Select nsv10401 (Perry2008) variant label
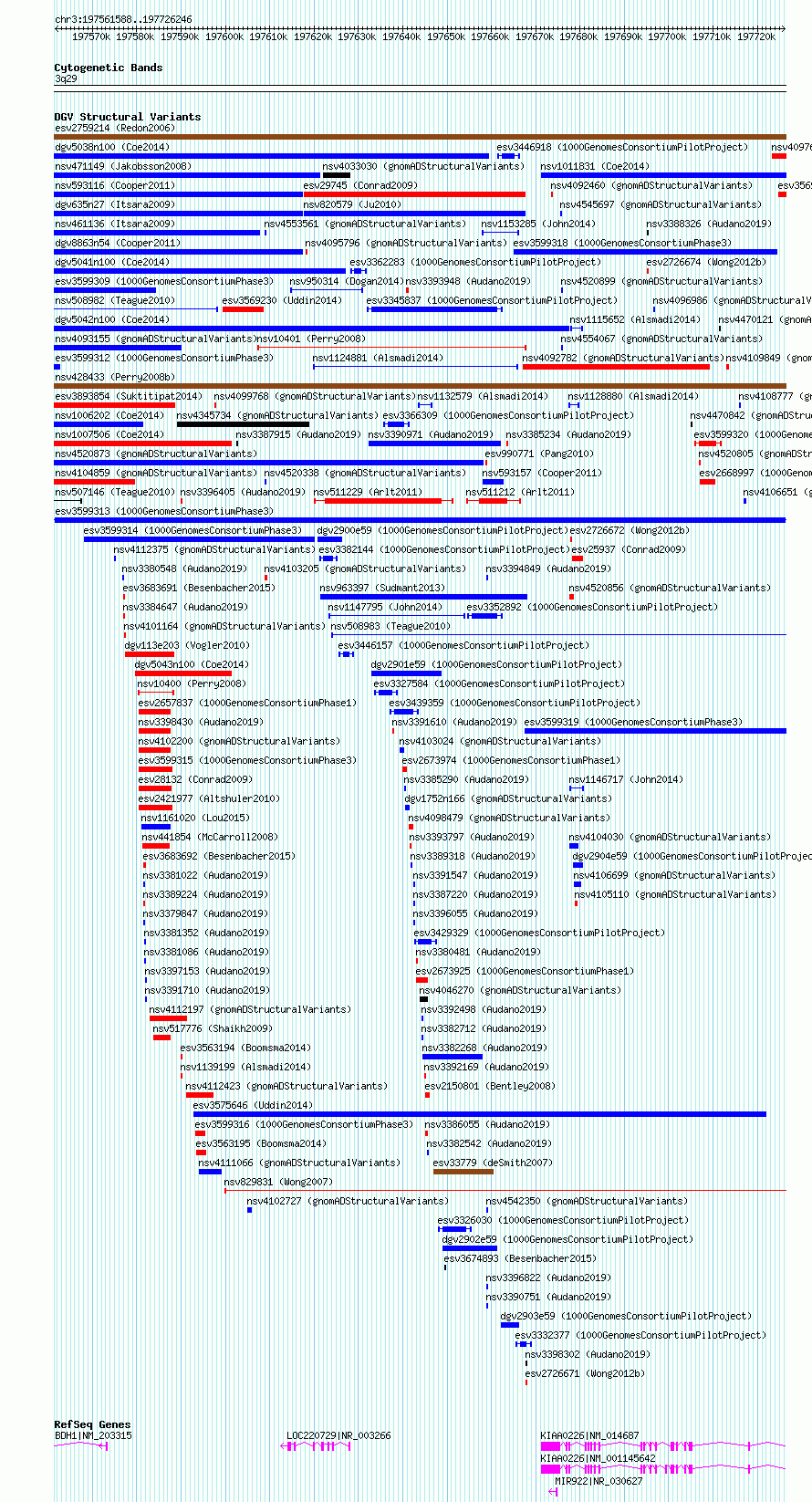 point(311,339)
